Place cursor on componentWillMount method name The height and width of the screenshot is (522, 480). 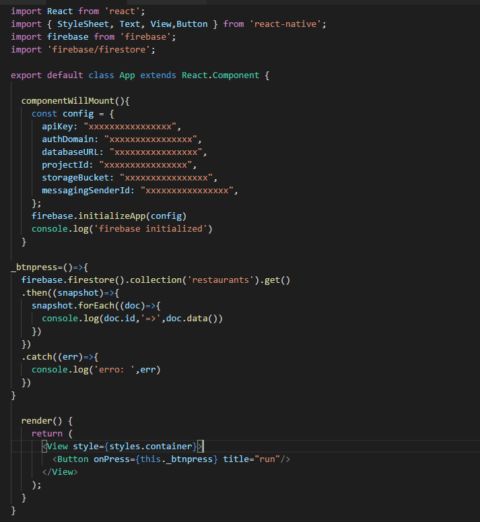click(x=68, y=101)
